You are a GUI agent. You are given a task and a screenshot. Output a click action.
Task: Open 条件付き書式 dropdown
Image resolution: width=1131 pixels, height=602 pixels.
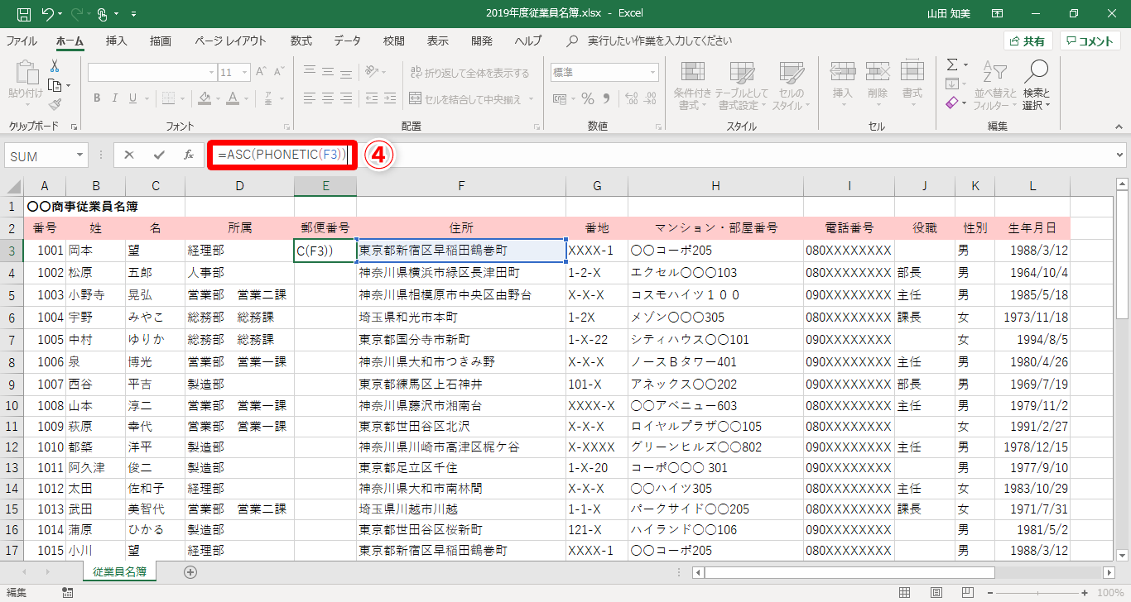[x=693, y=86]
